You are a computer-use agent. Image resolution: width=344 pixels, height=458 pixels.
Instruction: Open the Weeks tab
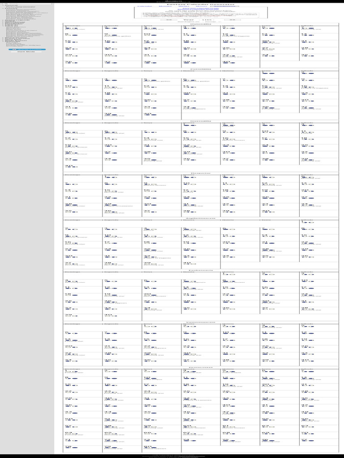point(183,6)
